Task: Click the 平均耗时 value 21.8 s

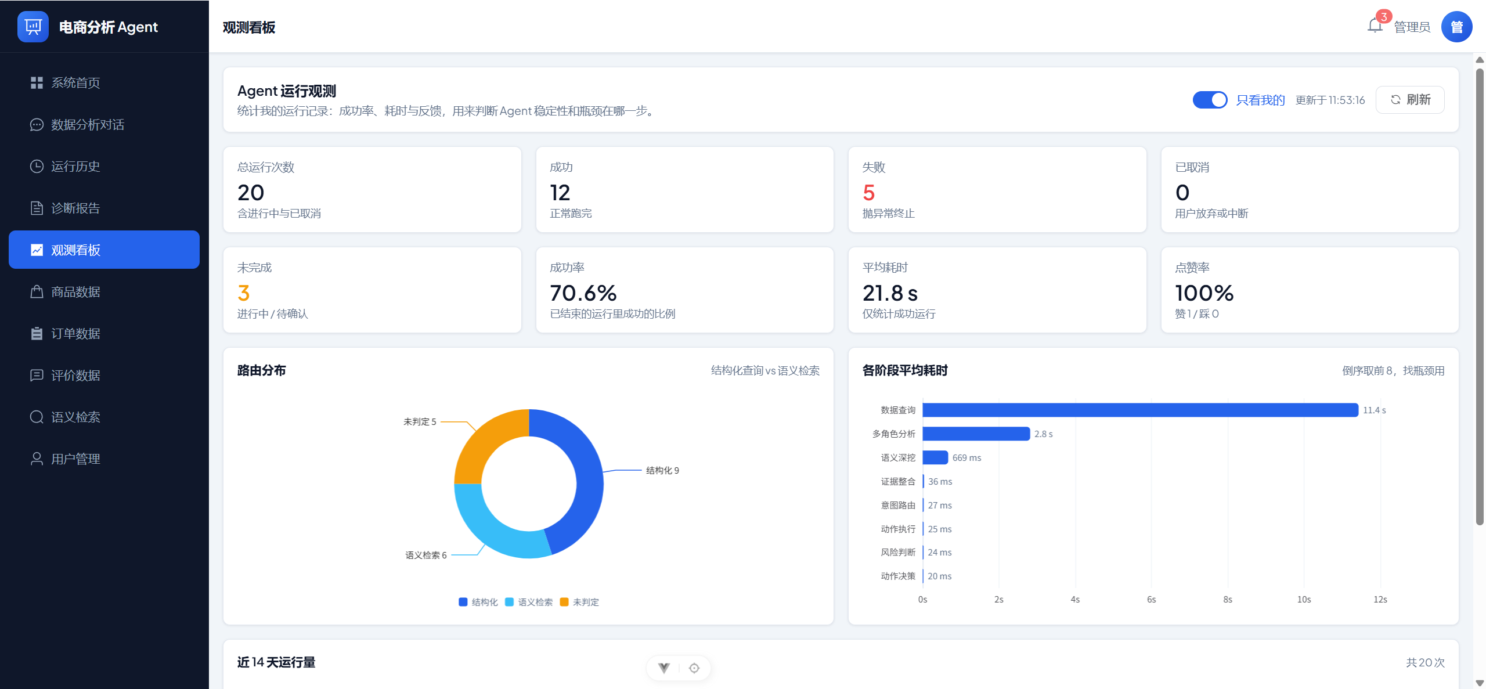Action: tap(890, 293)
